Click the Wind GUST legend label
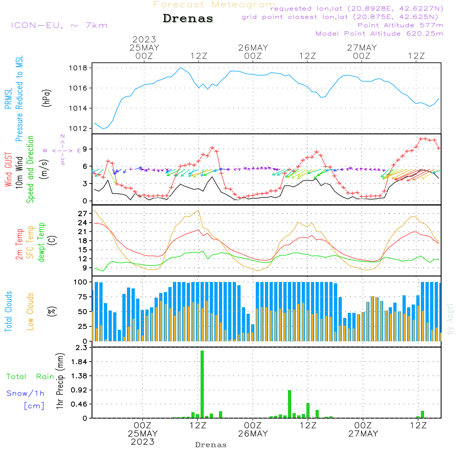 [8, 169]
